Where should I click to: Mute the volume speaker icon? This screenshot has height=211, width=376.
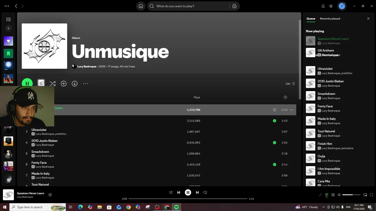pyautogui.click(x=339, y=195)
